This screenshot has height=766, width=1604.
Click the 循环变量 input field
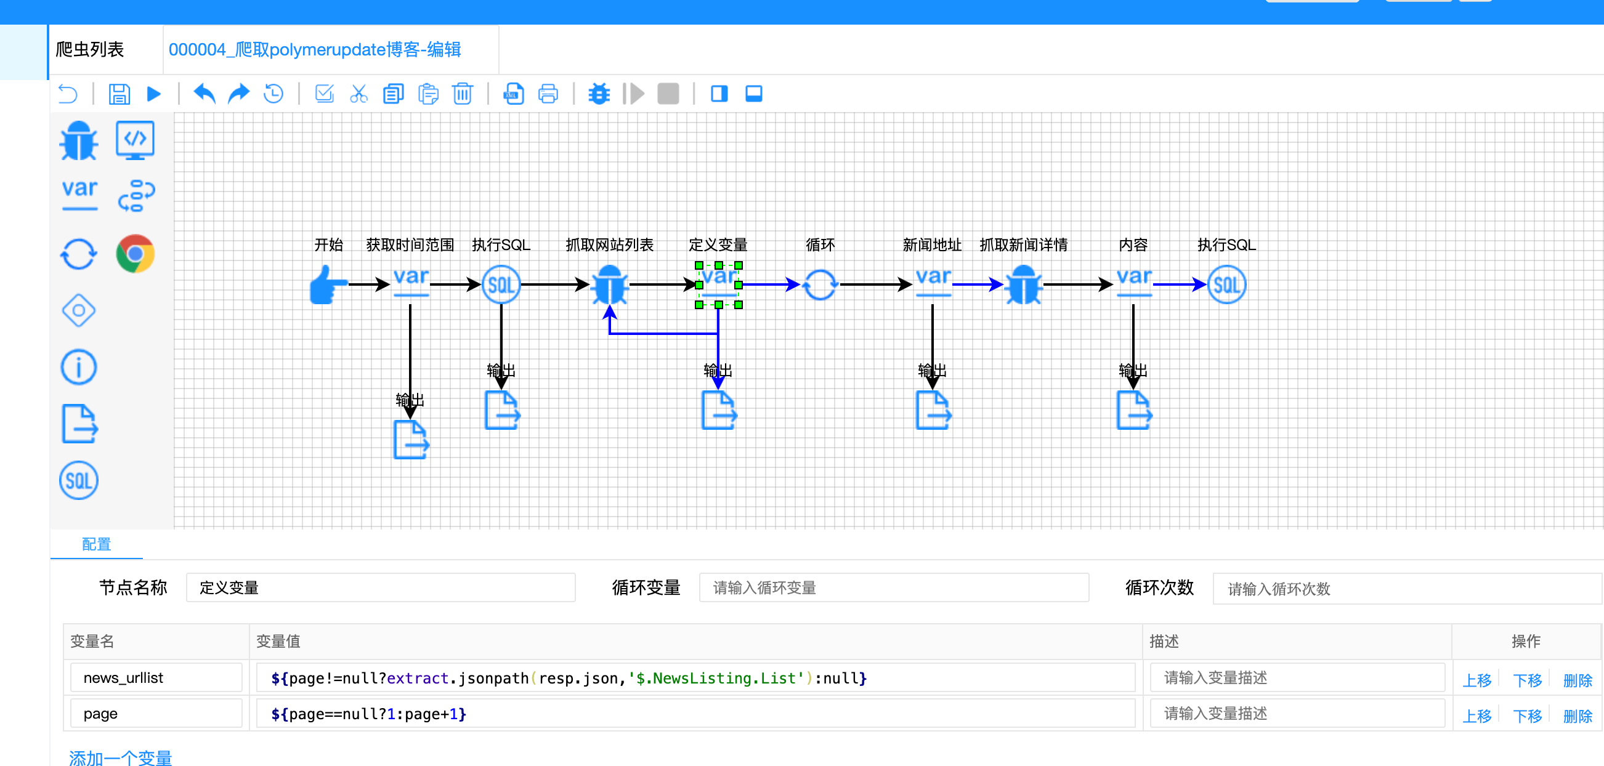tap(894, 587)
